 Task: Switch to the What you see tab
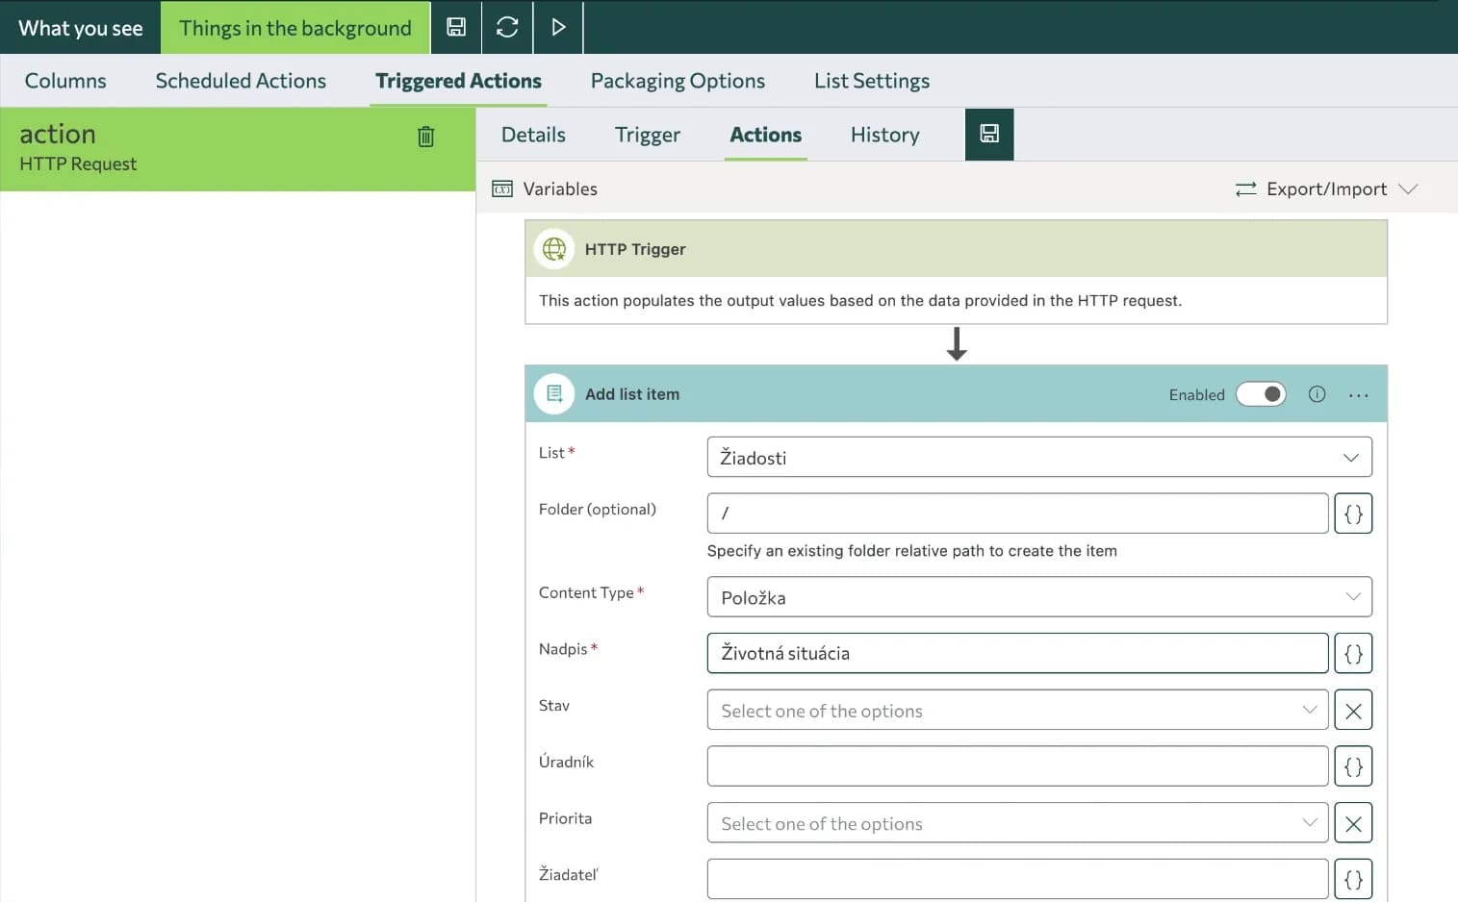(81, 28)
